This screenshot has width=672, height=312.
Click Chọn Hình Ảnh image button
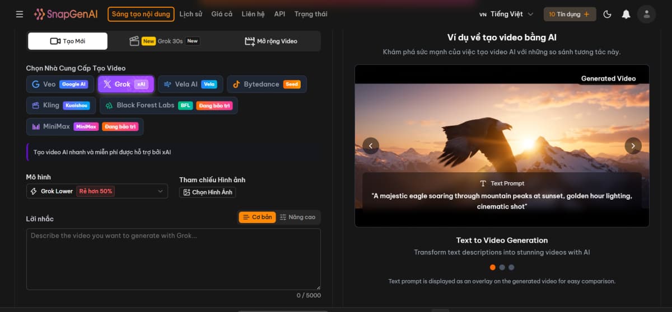[207, 192]
